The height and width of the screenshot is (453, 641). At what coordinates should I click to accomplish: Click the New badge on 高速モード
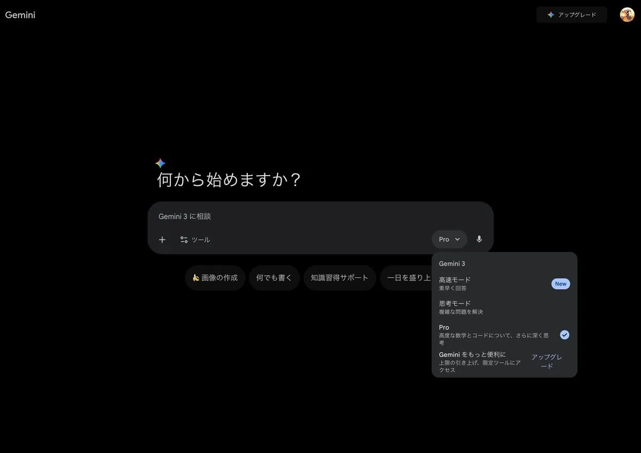coord(560,284)
